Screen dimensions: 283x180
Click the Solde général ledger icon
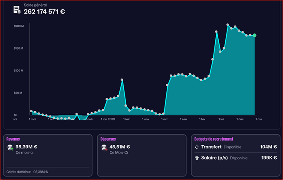click(16, 10)
